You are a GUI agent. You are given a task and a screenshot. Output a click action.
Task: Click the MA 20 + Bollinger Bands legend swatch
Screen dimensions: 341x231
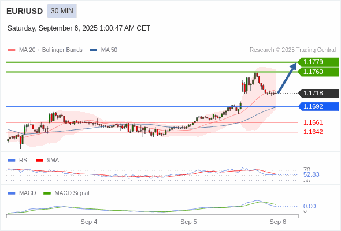[x=12, y=50]
